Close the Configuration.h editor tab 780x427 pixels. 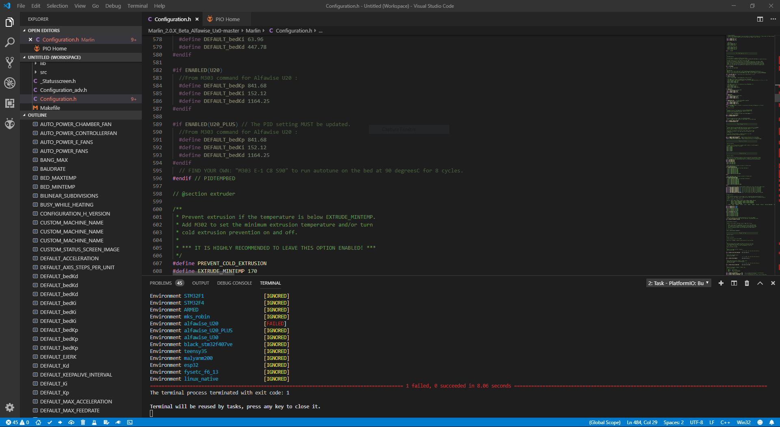pos(197,19)
